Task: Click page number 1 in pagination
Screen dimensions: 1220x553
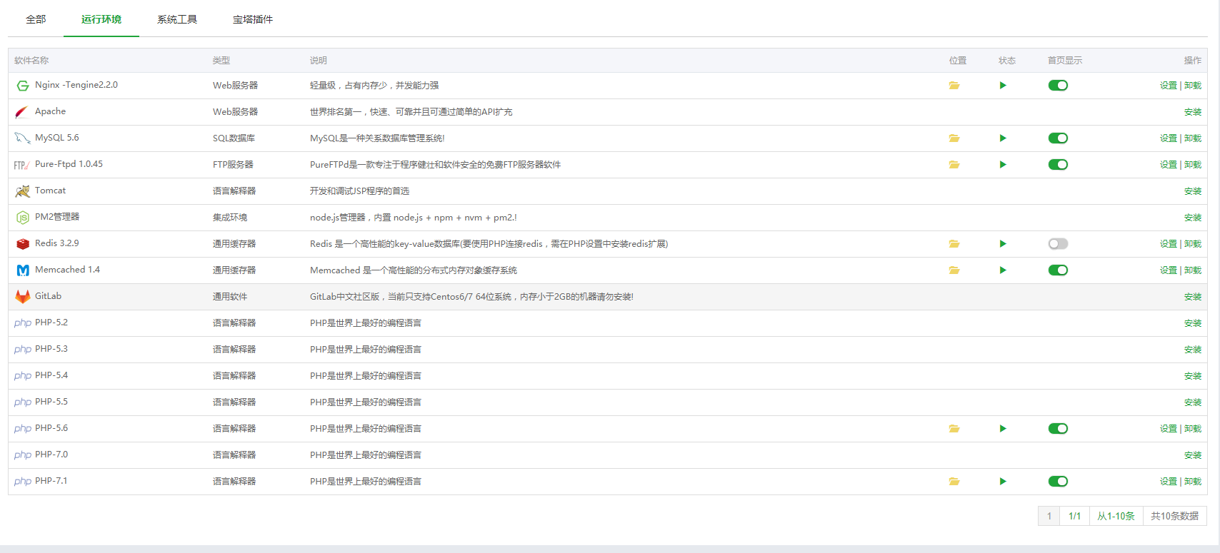Action: (1049, 516)
